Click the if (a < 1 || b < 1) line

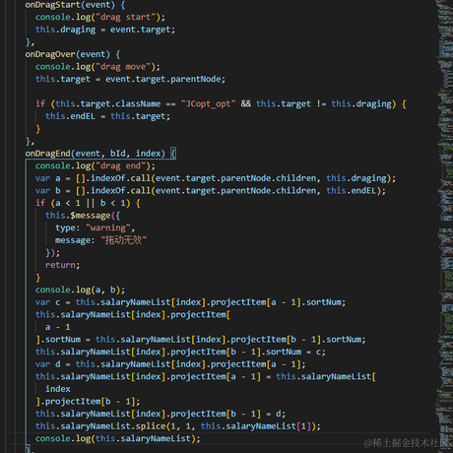point(88,203)
